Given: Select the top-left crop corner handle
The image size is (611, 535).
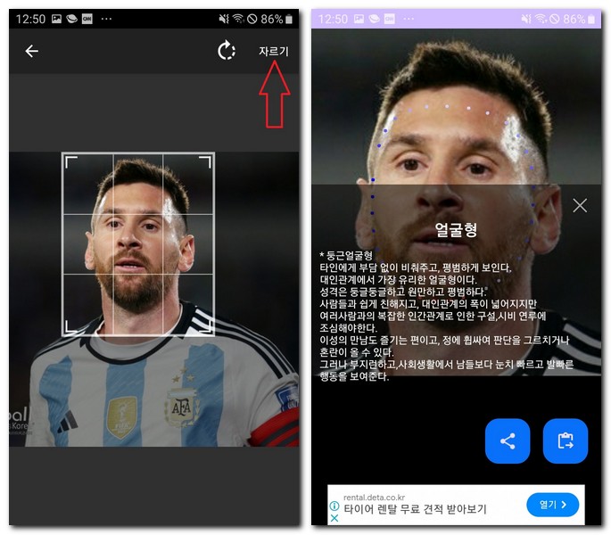Looking at the screenshot, I should [x=71, y=161].
